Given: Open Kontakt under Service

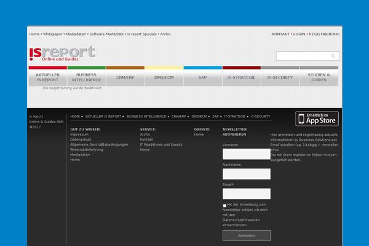Looking at the screenshot, I should click(x=146, y=140).
